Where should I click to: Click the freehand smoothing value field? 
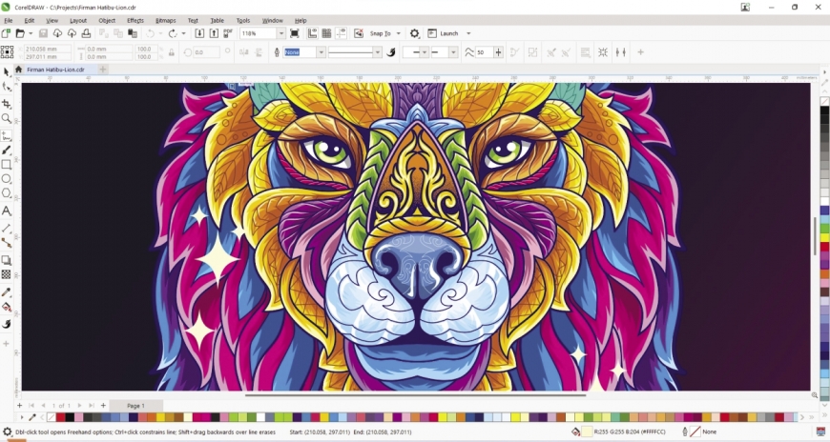point(484,51)
